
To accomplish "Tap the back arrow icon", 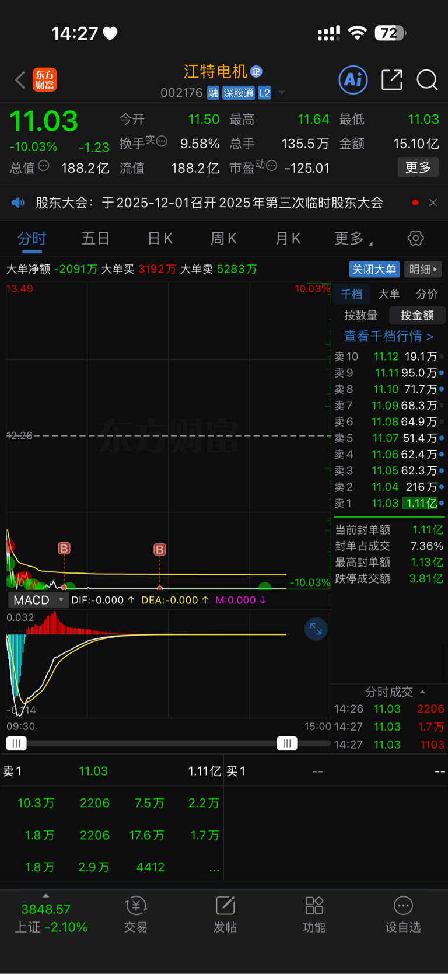I will pos(20,80).
